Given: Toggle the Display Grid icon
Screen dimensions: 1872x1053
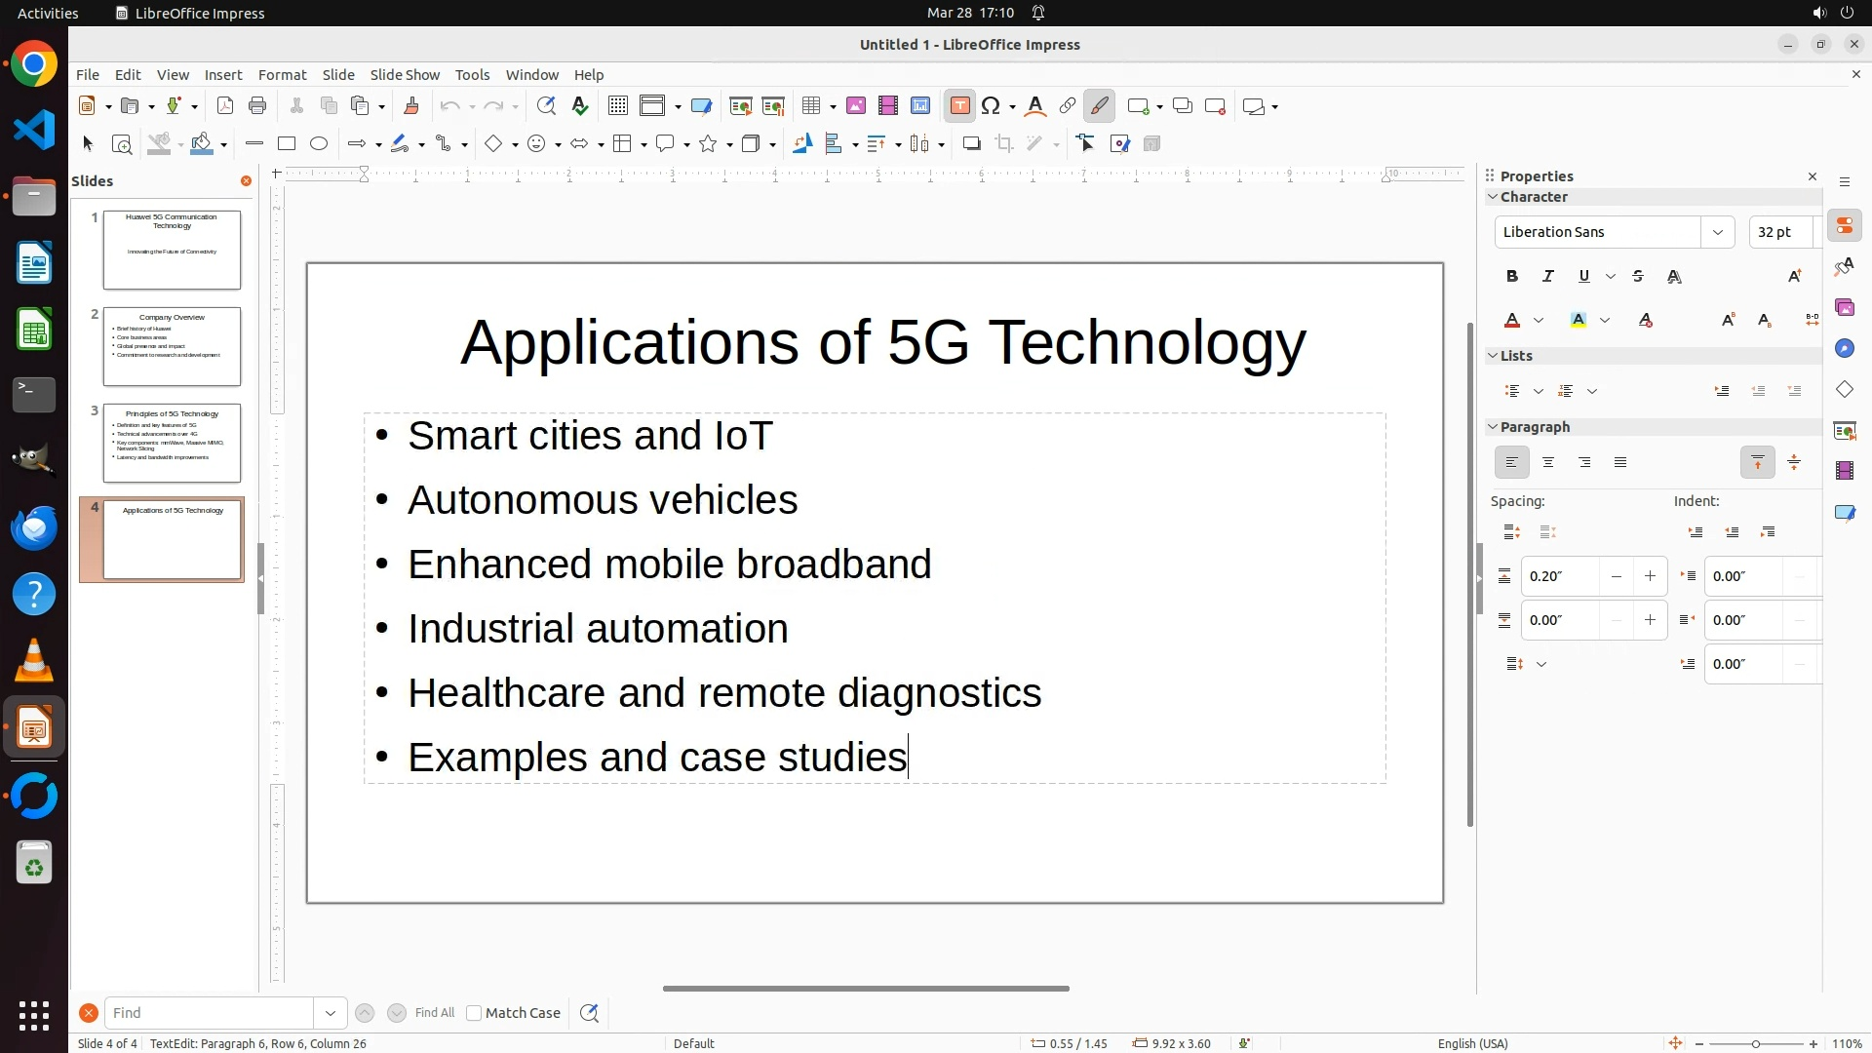Looking at the screenshot, I should (x=617, y=106).
